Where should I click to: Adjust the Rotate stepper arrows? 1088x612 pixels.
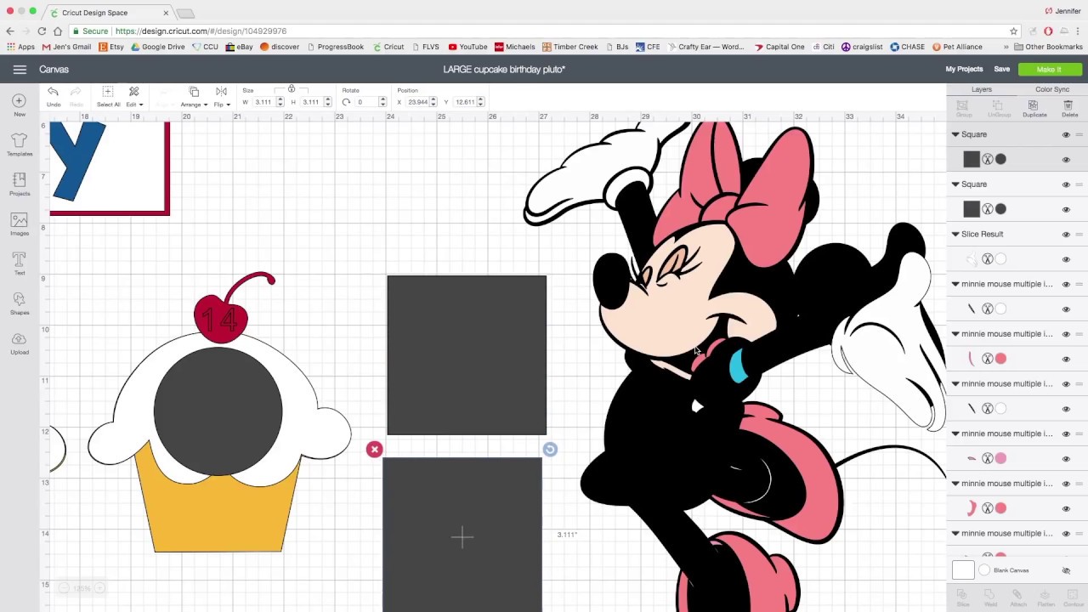(382, 102)
